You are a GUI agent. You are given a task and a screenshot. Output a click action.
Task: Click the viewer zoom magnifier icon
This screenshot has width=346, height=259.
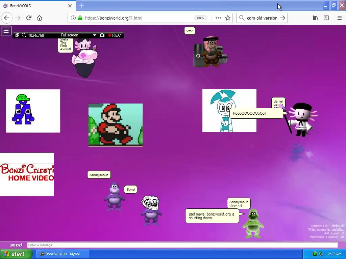tap(24, 35)
